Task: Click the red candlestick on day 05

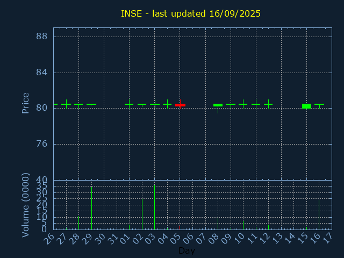Action: pos(180,105)
